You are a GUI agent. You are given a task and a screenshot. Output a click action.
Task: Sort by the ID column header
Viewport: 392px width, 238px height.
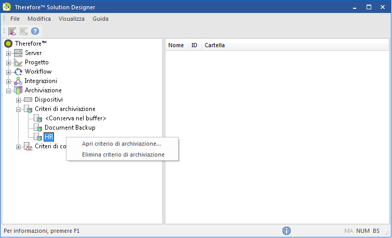pos(195,45)
